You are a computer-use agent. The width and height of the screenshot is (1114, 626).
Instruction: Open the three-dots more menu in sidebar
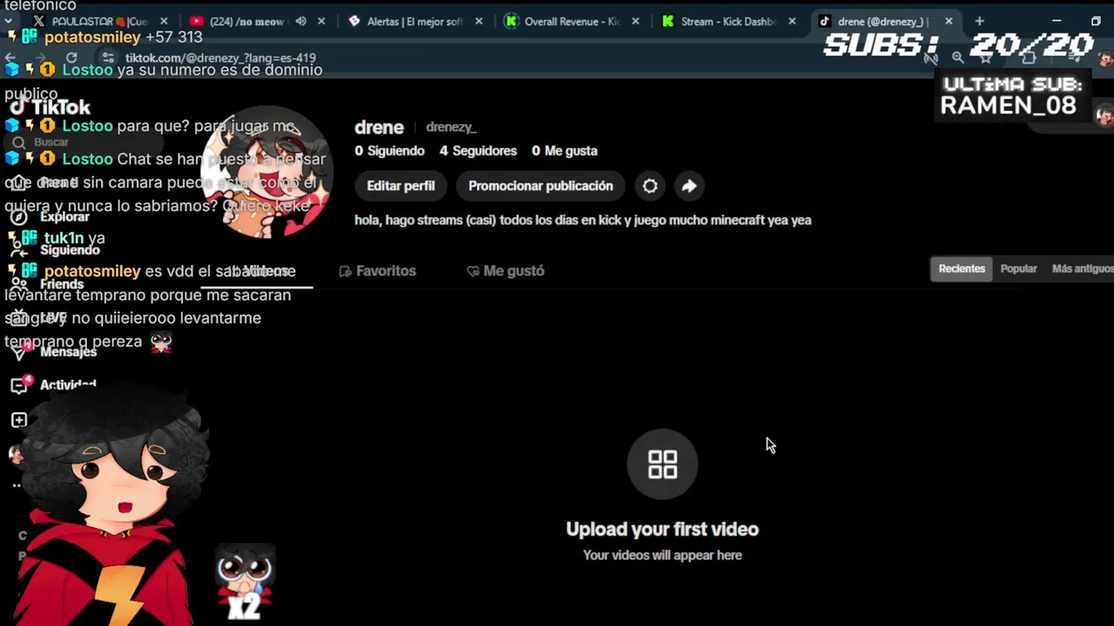(16, 485)
